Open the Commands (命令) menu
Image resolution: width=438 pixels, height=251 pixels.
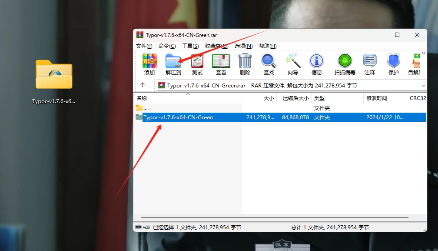point(167,46)
